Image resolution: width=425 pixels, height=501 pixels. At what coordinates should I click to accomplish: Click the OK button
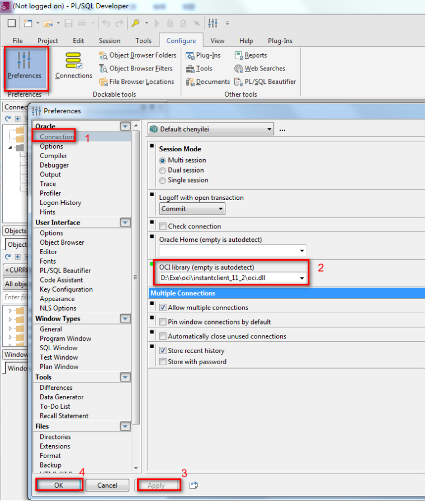click(x=59, y=485)
